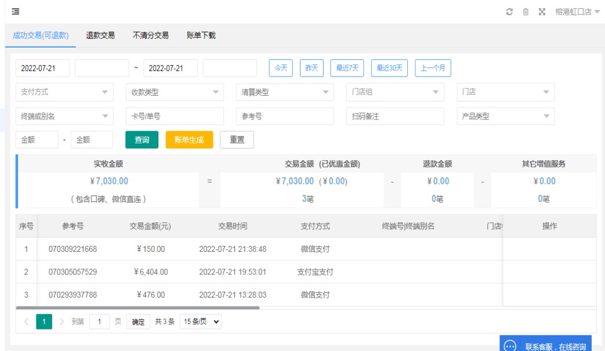Click the refresh icon in top bar
Screen dimensions: 605x351
(x=509, y=12)
